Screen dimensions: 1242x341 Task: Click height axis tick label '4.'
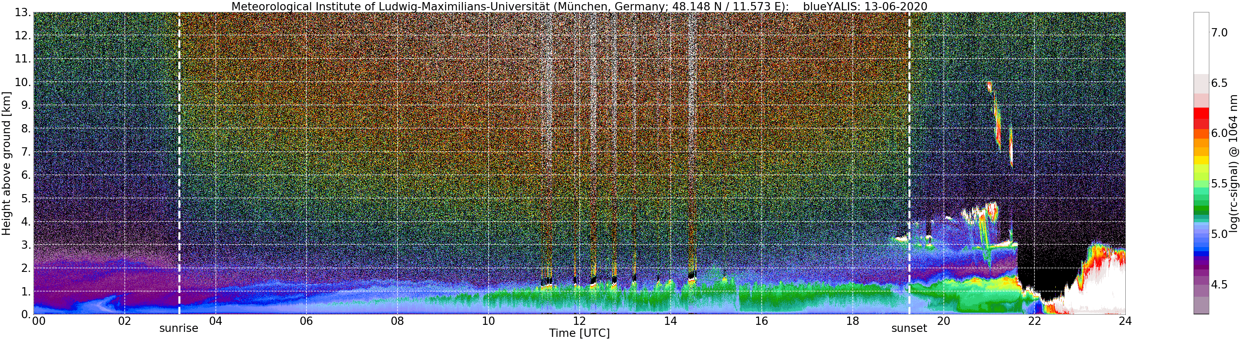tap(26, 221)
